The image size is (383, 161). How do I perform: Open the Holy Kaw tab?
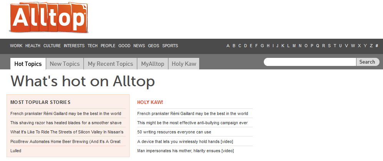coord(184,64)
